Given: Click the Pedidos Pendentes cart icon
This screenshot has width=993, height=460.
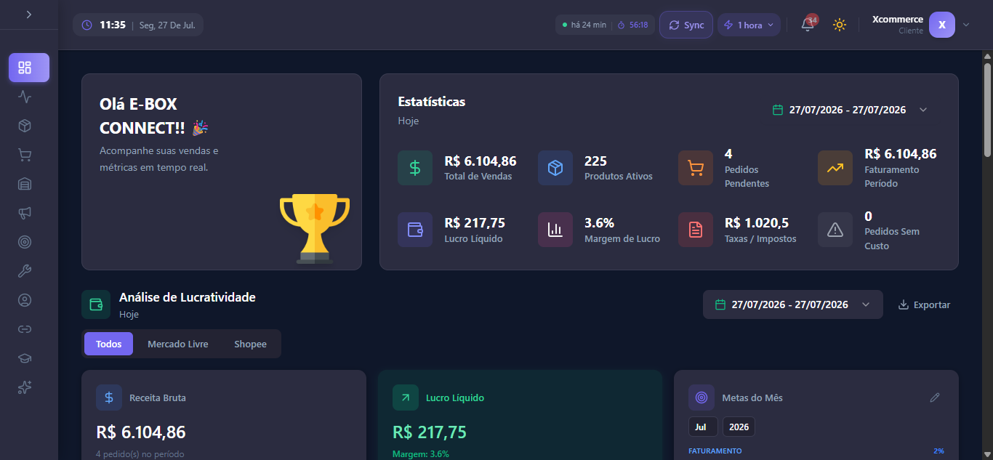Looking at the screenshot, I should [696, 168].
